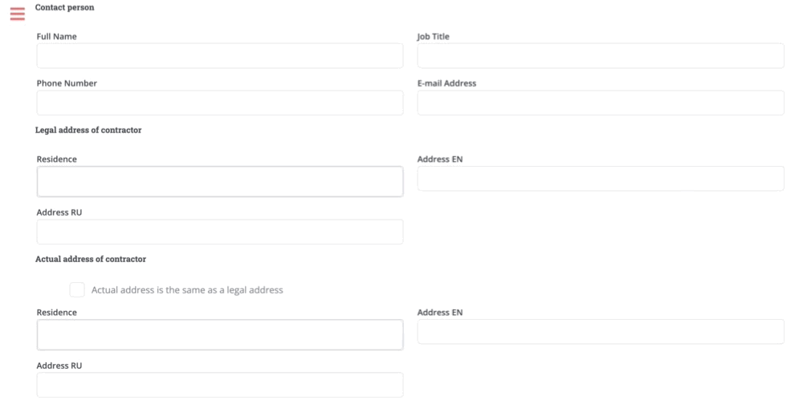Click the 'Actual address is the same' label text

coord(187,290)
